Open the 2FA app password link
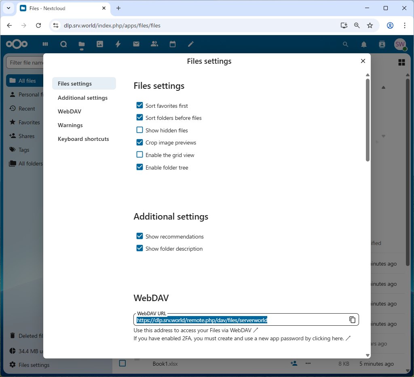 point(333,338)
